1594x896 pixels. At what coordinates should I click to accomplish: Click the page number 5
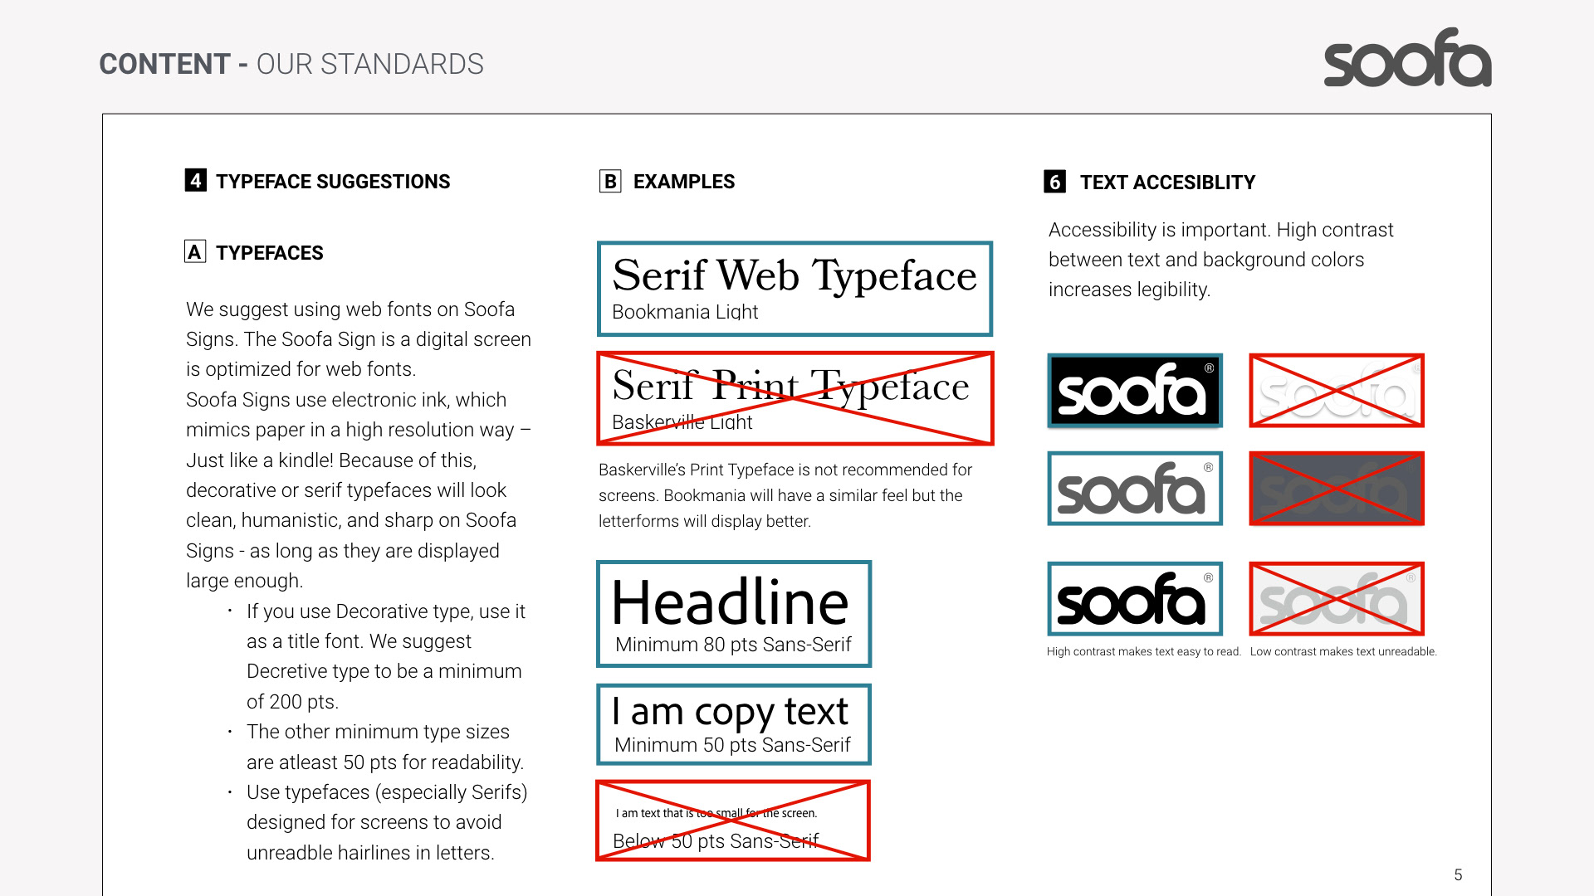click(1458, 875)
